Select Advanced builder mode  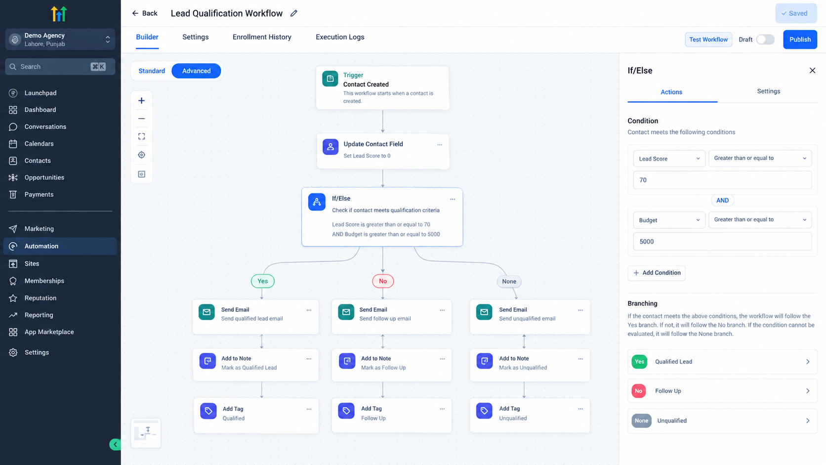pyautogui.click(x=196, y=71)
